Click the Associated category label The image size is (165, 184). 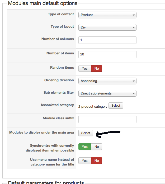pyautogui.click(x=57, y=105)
